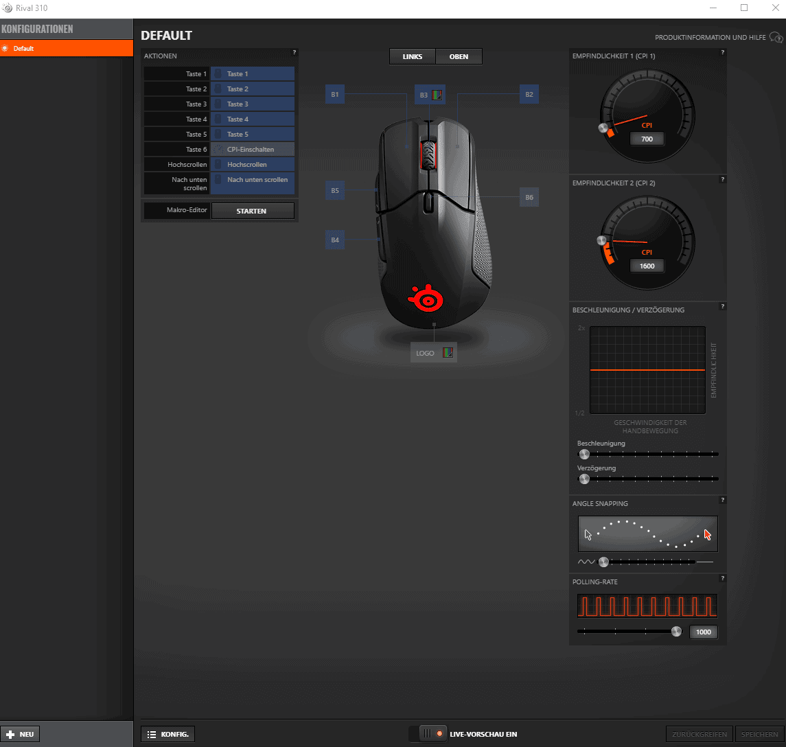This screenshot has height=747, width=786.
Task: Open the LOGO illumination color swatch
Action: (x=448, y=353)
